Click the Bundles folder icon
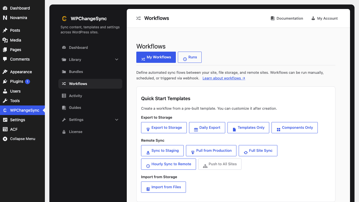This screenshot has height=202, width=359. point(64,72)
